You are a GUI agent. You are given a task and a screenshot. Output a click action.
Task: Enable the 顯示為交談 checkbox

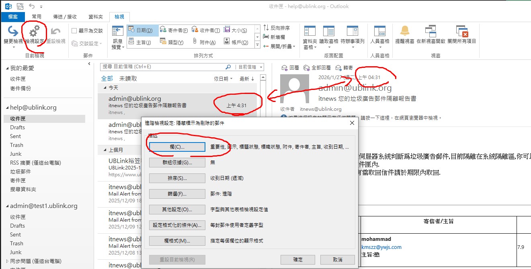[x=74, y=31]
